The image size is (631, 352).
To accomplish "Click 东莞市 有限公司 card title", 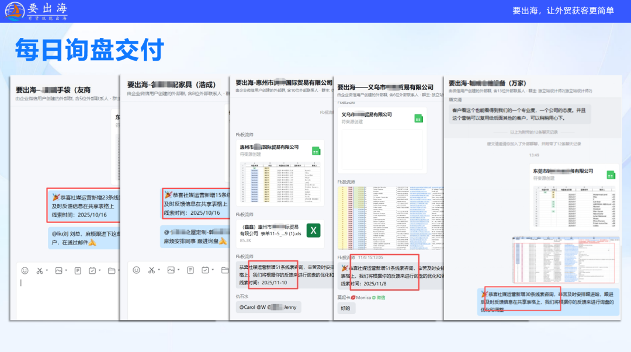I will (x=563, y=171).
